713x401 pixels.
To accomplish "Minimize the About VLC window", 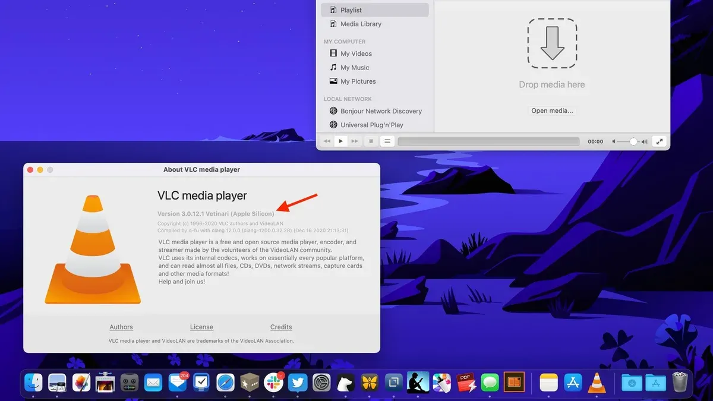I will pos(40,170).
